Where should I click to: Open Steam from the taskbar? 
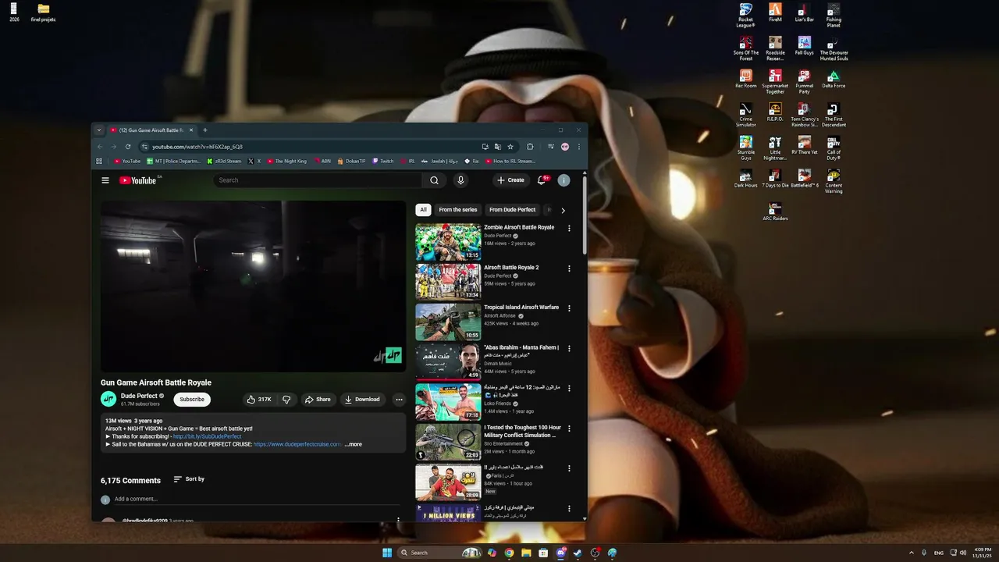(x=578, y=553)
